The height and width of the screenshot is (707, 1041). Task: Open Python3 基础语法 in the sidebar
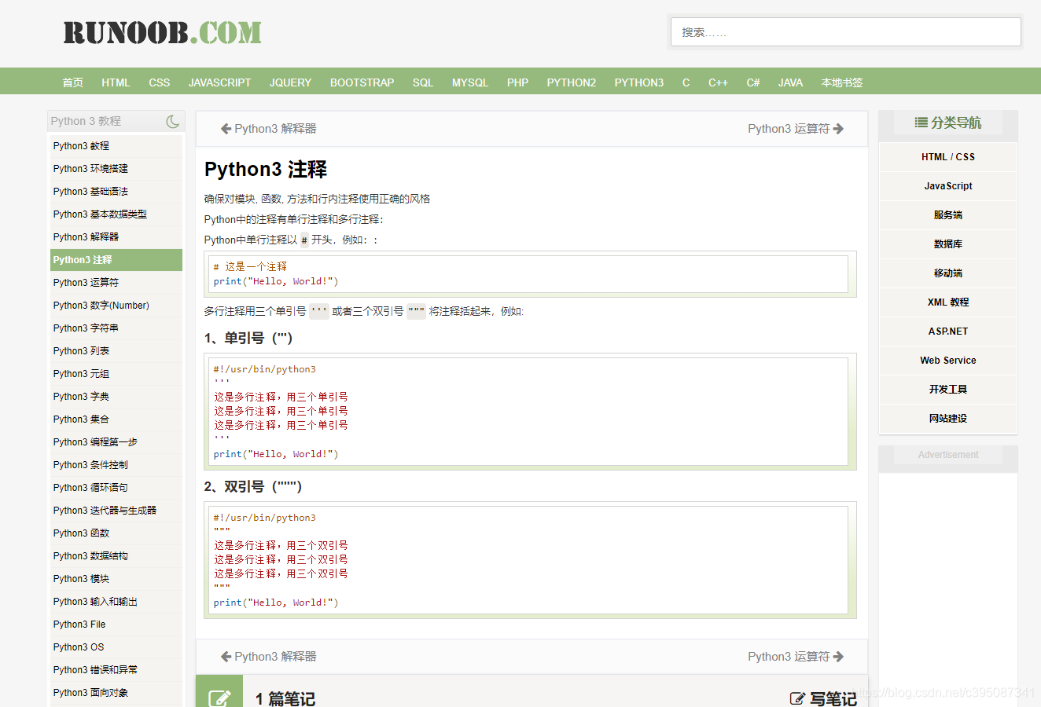click(116, 192)
